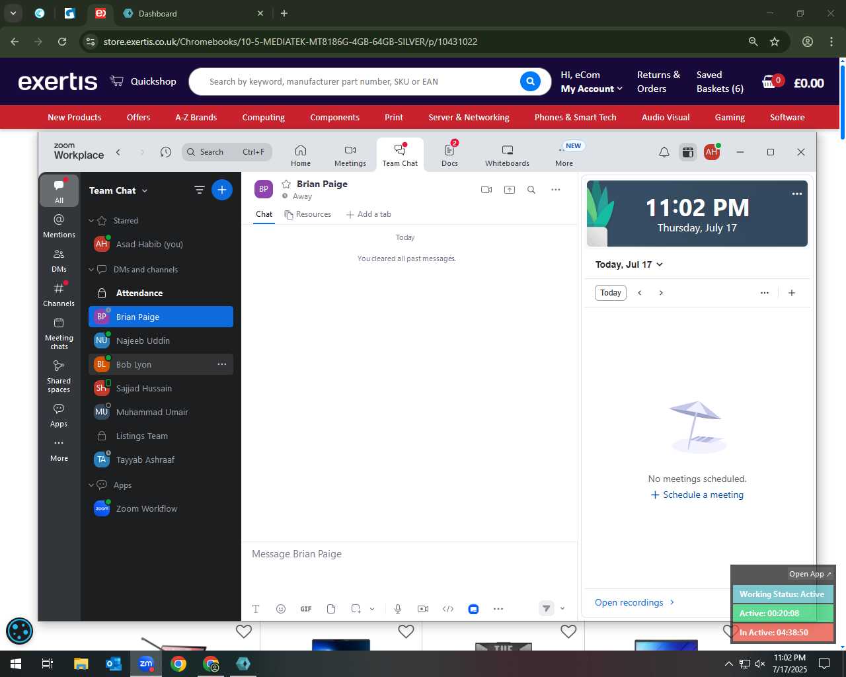Open recordings link
The width and height of the screenshot is (846, 677).
[634, 602]
